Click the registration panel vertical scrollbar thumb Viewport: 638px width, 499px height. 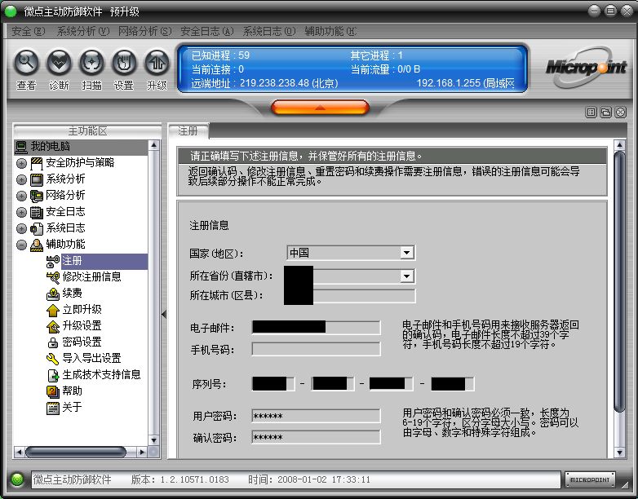[619, 281]
